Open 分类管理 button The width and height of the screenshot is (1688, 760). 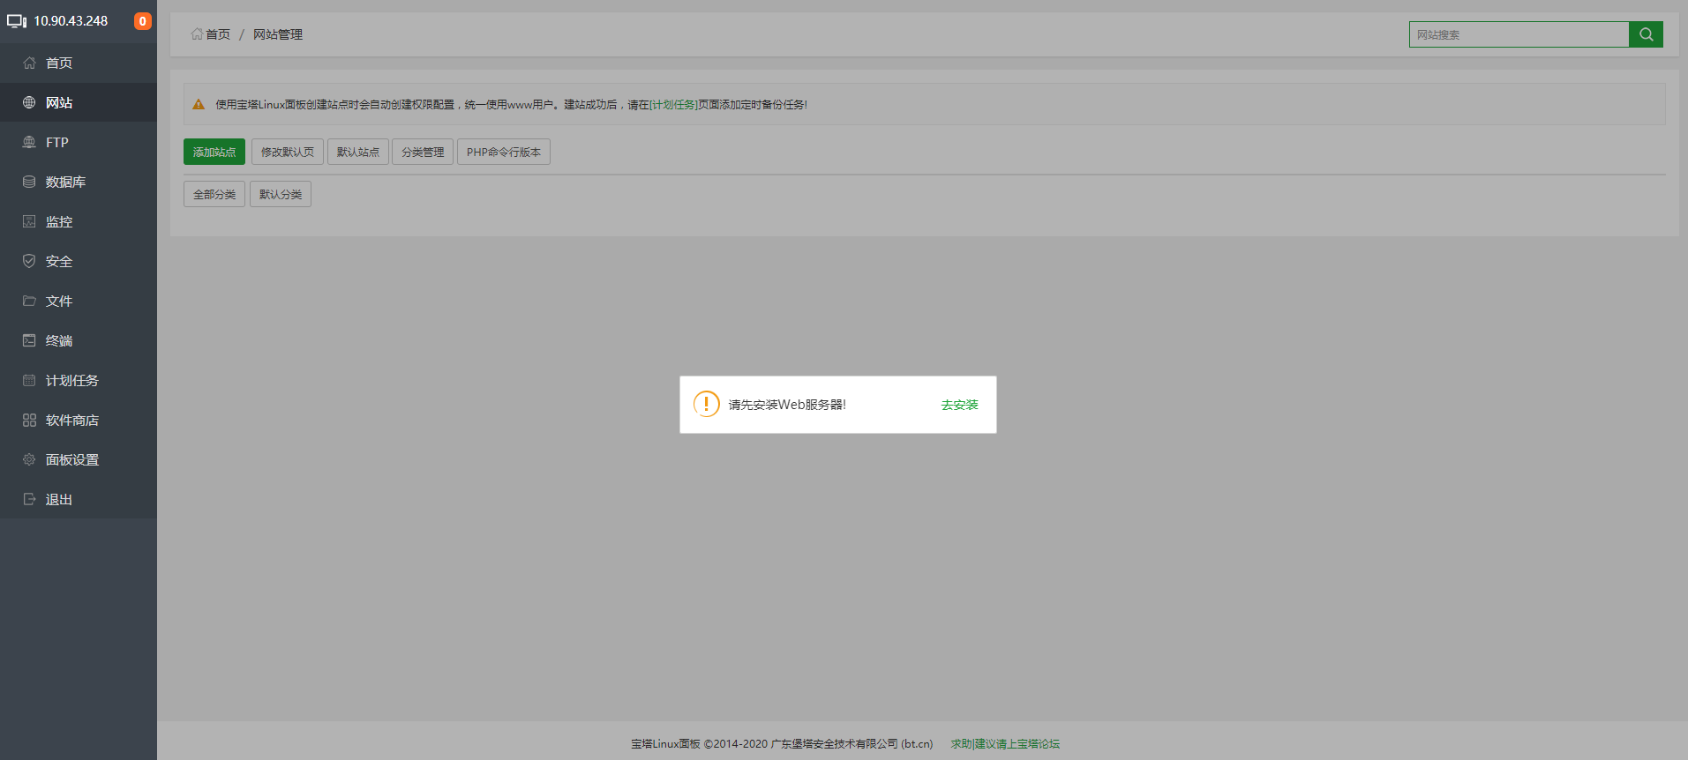[423, 152]
